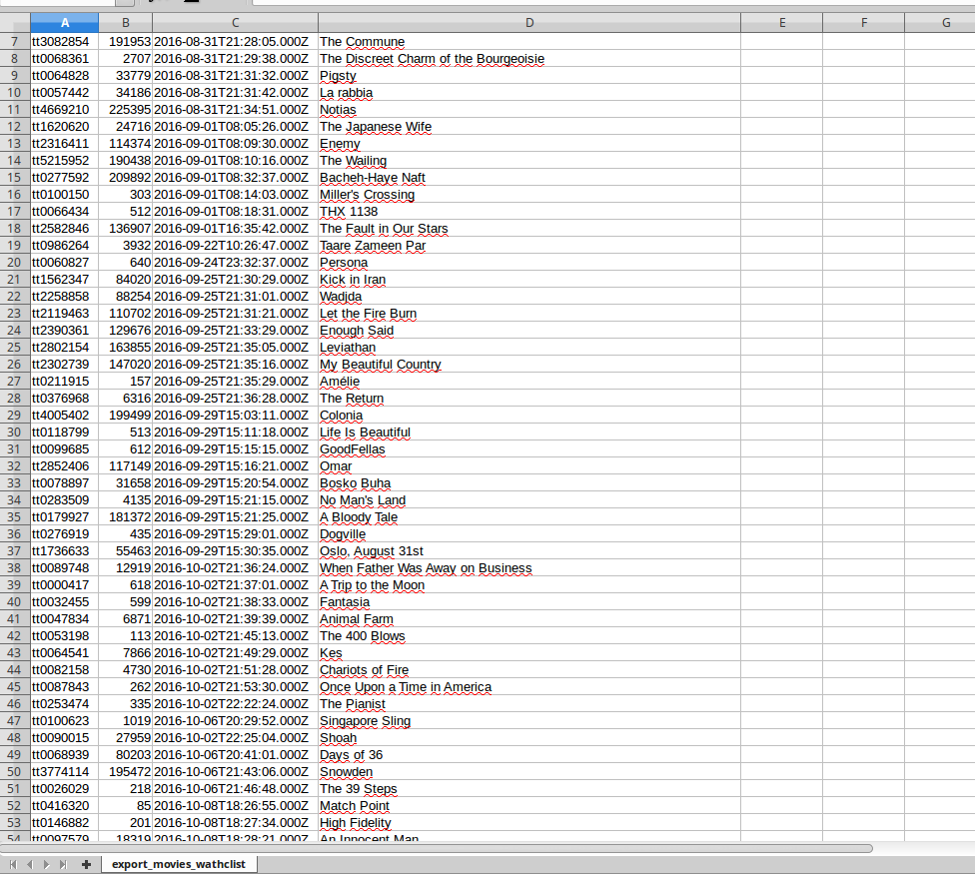Click the 'La rabbia' cell

coord(529,93)
